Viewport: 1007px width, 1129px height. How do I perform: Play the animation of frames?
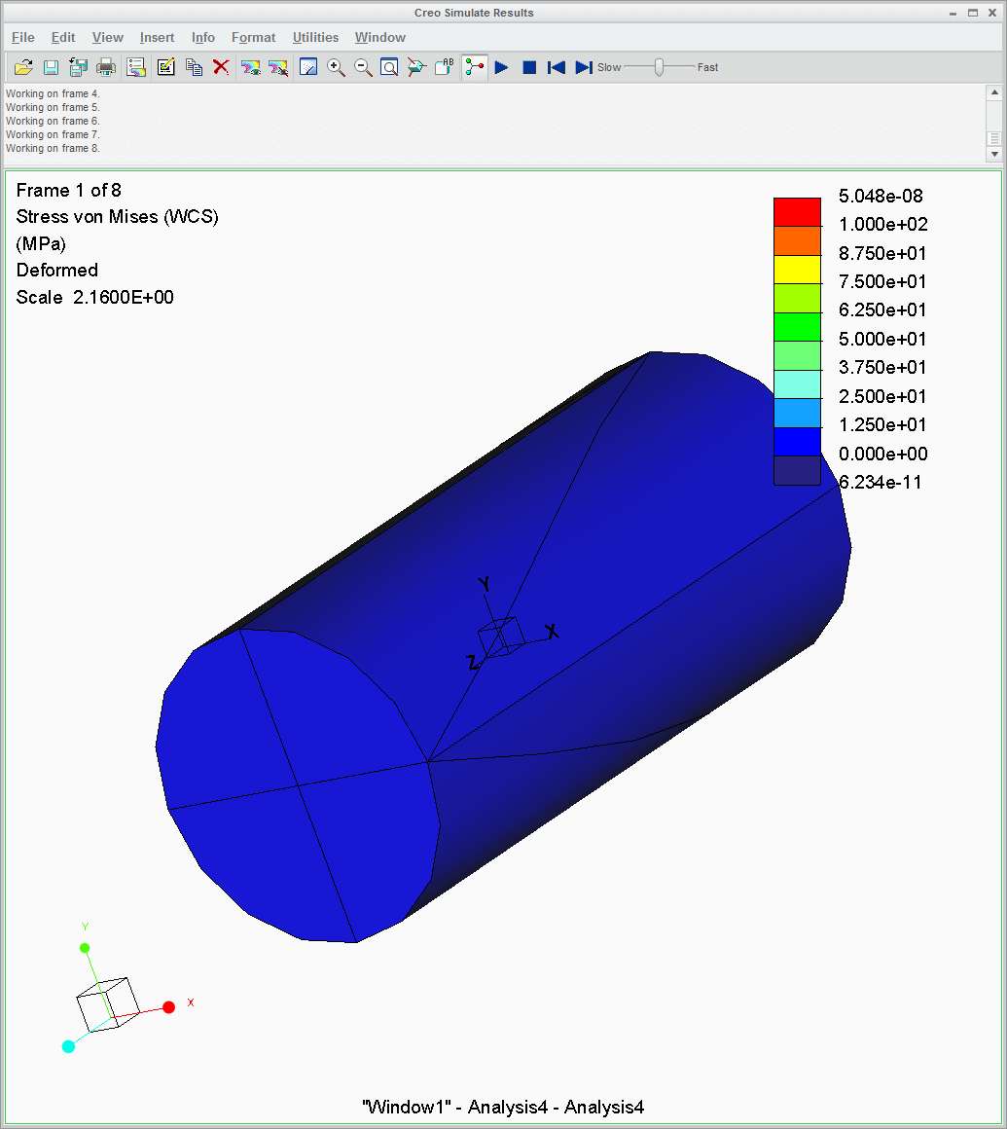501,67
